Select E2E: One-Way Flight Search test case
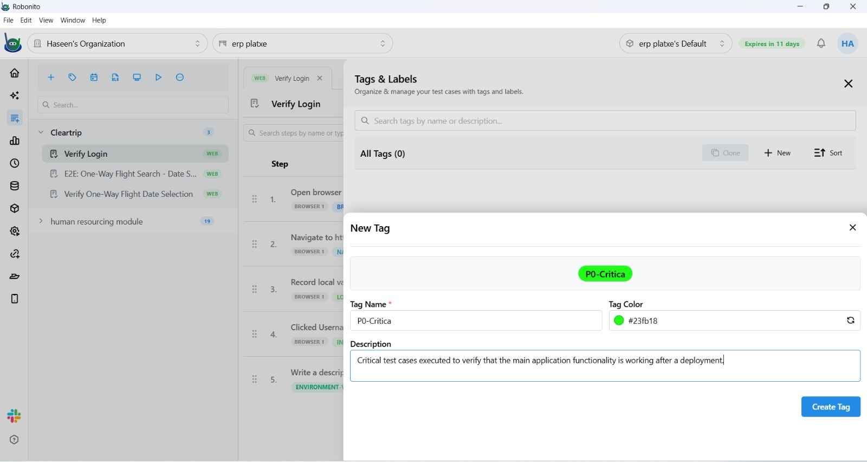 click(135, 174)
